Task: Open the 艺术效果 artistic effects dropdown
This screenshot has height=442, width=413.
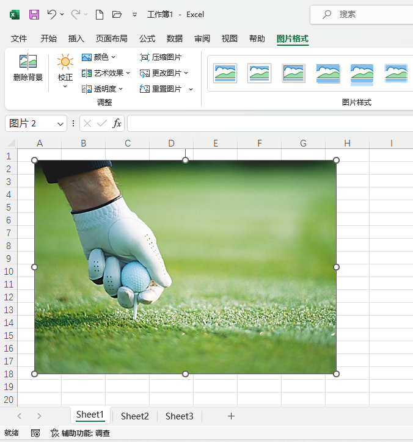Action: 106,73
